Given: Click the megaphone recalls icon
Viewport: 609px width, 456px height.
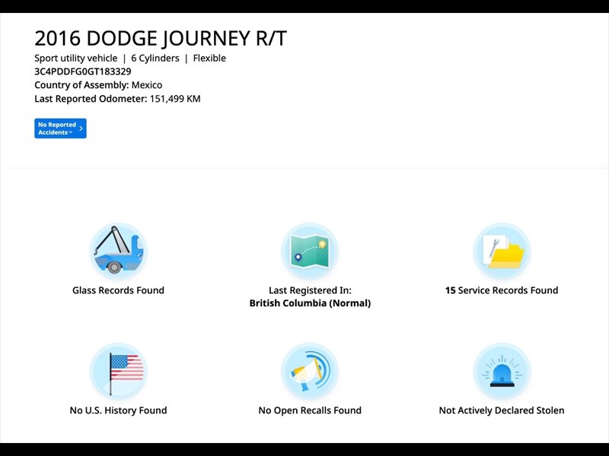Looking at the screenshot, I should pyautogui.click(x=310, y=371).
